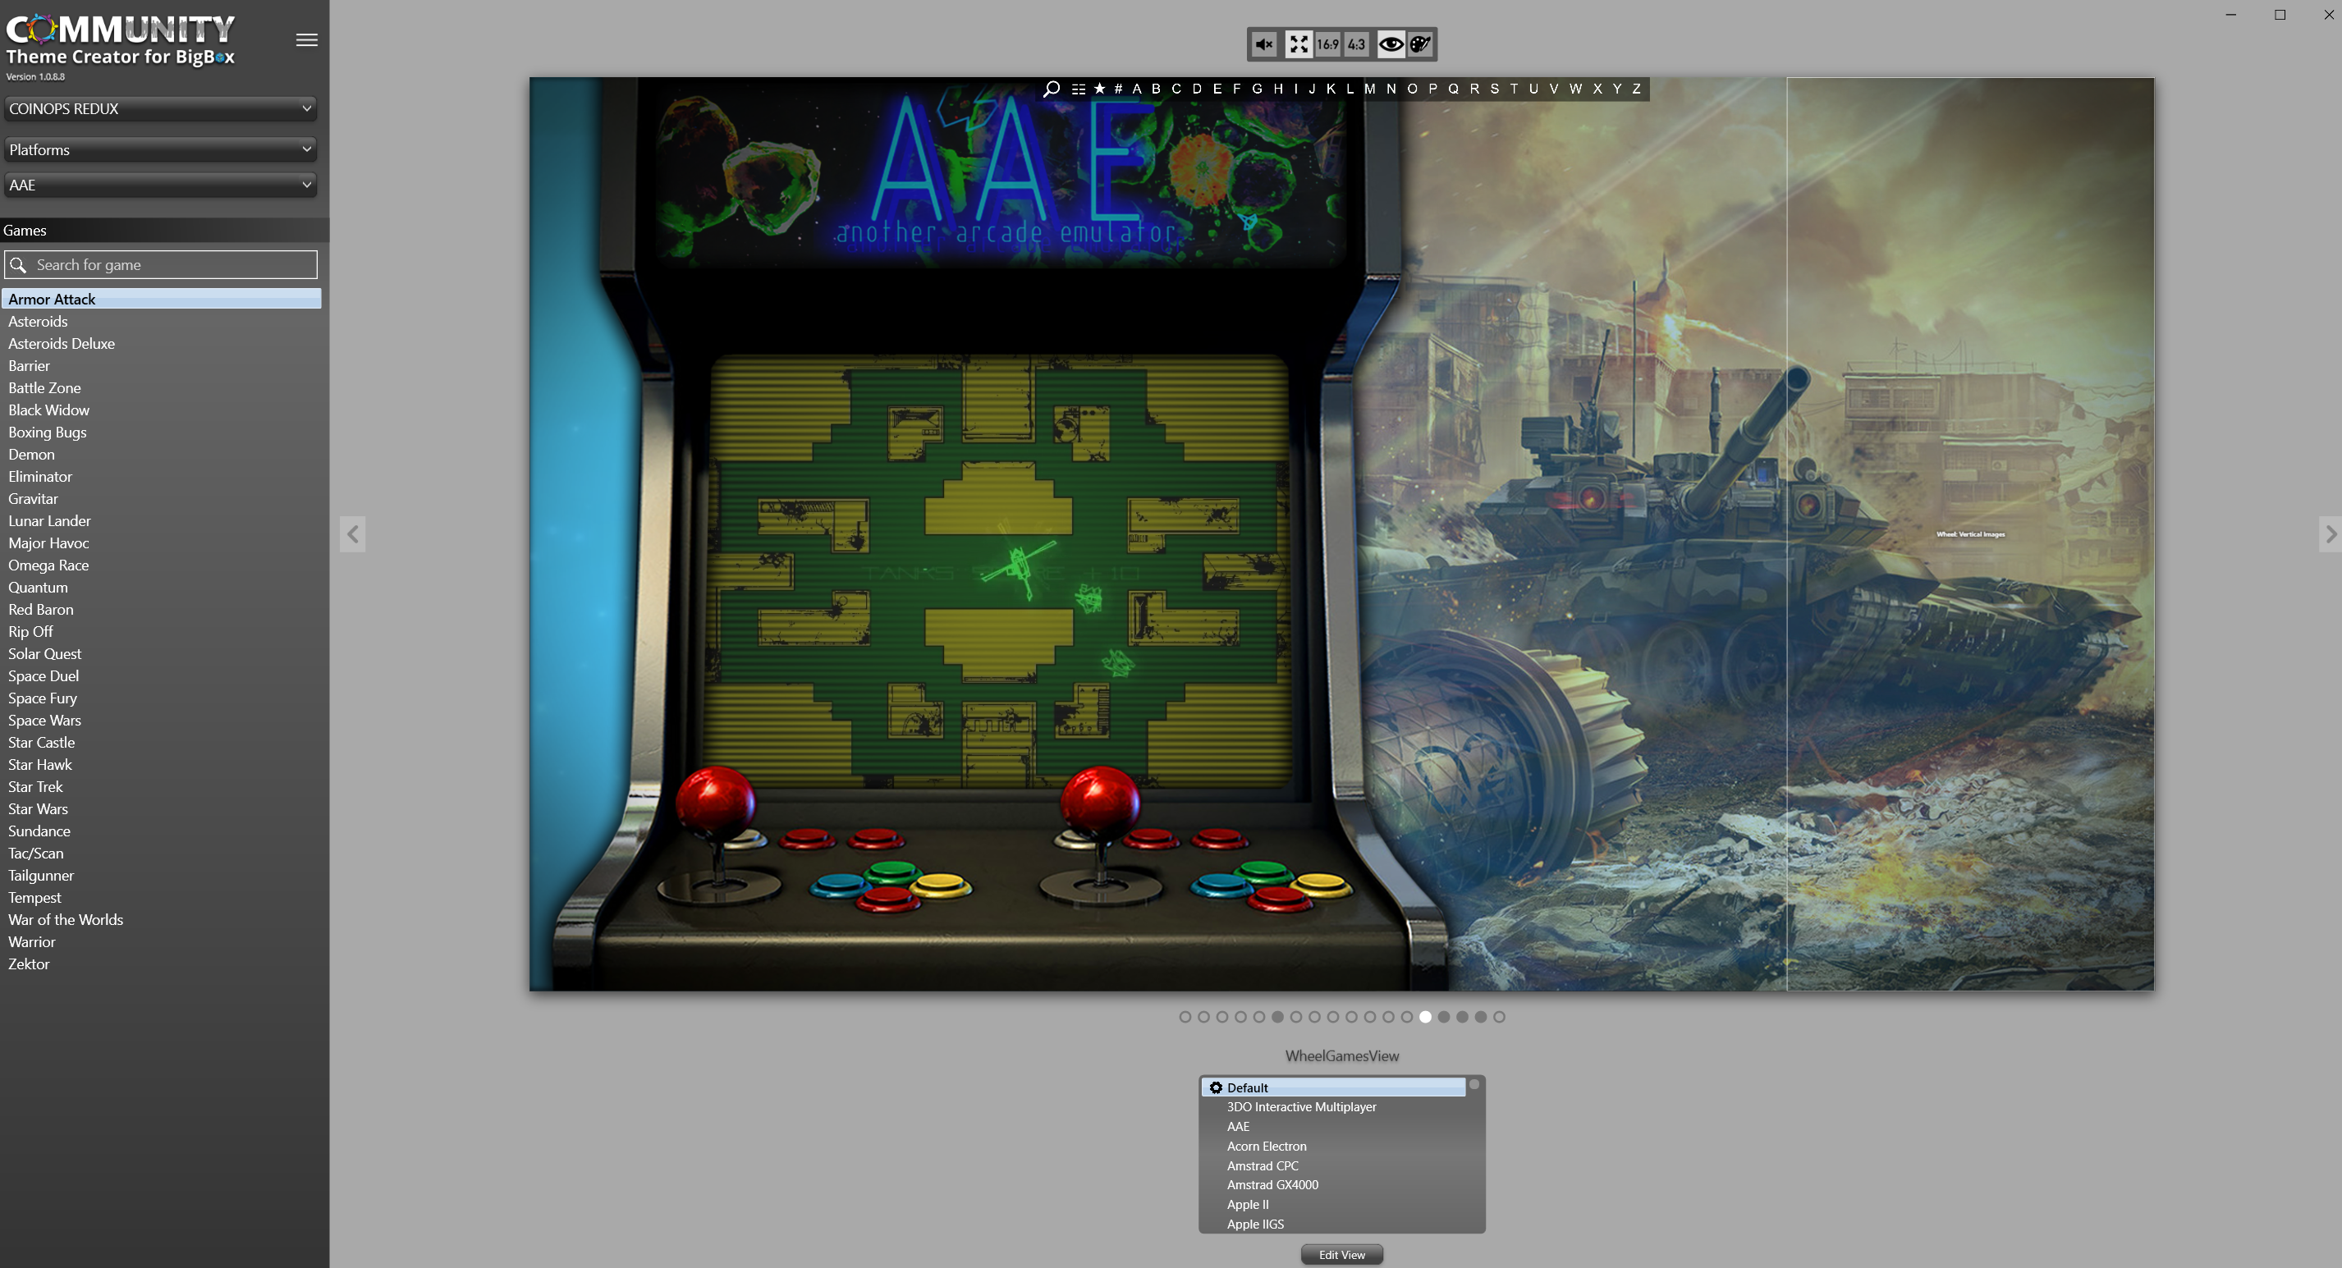Click the gear icon beside Default
This screenshot has height=1268, width=2342.
tap(1216, 1087)
